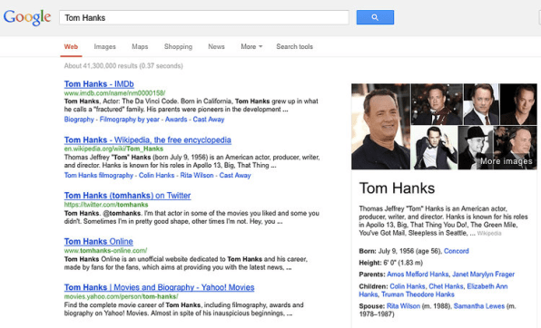Click the black hat profile thumbnail
This screenshot has width=541, height=328.
coord(476,148)
